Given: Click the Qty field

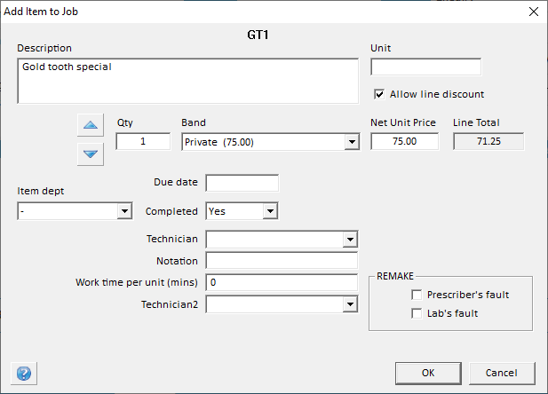Looking at the screenshot, I should (x=143, y=142).
